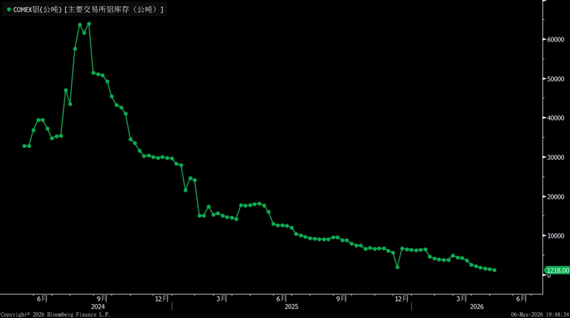Click the final 6月 tick label, in 2026
Image resolution: width=570 pixels, height=318 pixels.
click(x=522, y=298)
